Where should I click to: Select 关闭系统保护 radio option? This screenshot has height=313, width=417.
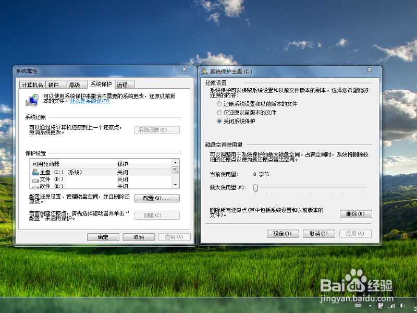219,121
